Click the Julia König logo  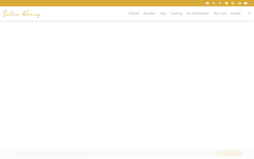coord(22,14)
